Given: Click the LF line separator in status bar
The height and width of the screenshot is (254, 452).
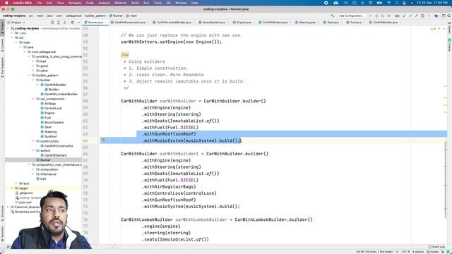Looking at the screenshot, I should tap(397, 252).
